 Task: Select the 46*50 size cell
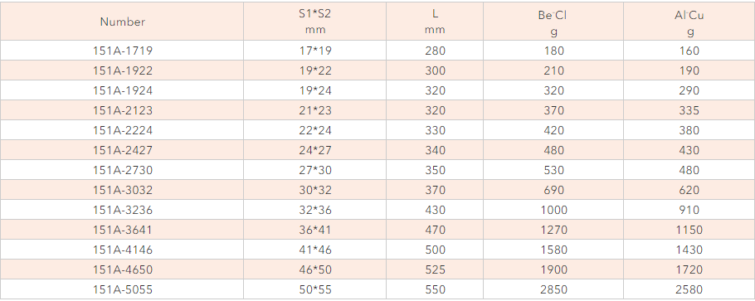point(315,269)
